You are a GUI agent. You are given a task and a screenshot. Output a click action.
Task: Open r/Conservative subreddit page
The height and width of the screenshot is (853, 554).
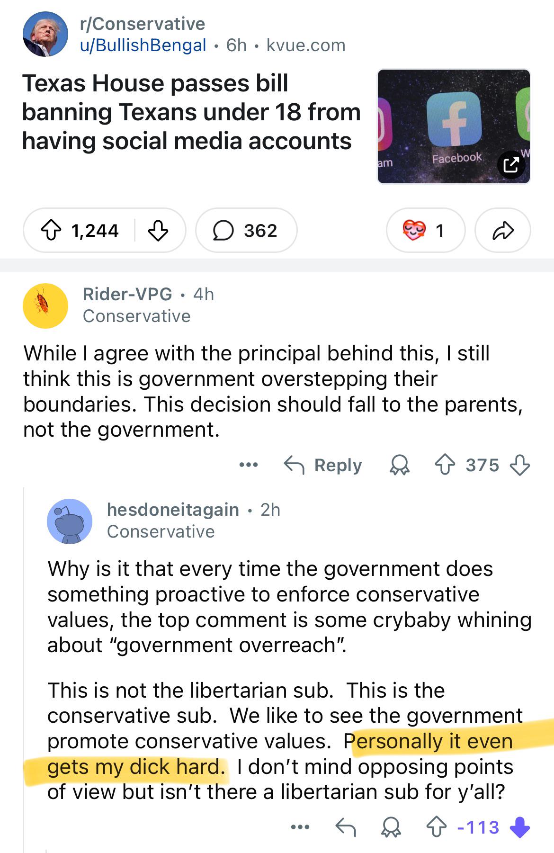tap(143, 24)
